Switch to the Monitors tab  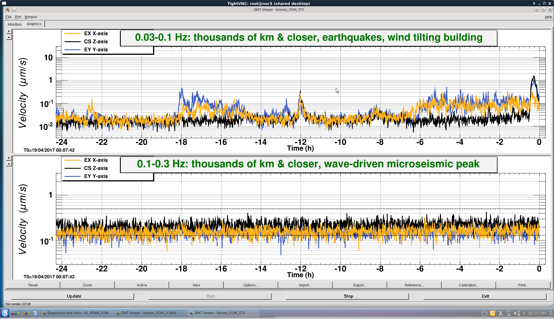[14, 24]
